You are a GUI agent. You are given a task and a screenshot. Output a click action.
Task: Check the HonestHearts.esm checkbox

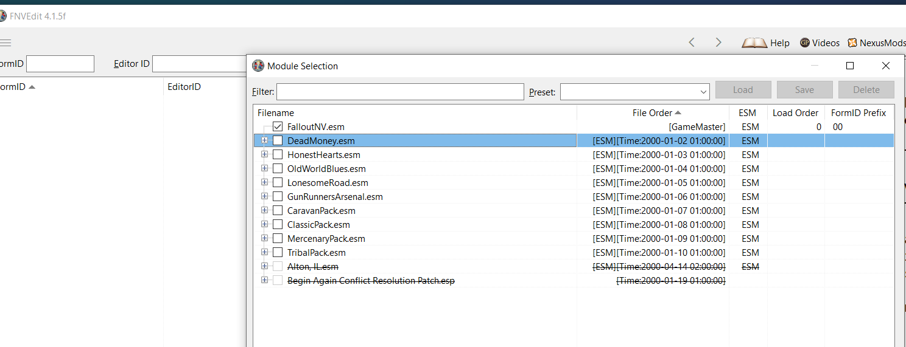pos(278,154)
